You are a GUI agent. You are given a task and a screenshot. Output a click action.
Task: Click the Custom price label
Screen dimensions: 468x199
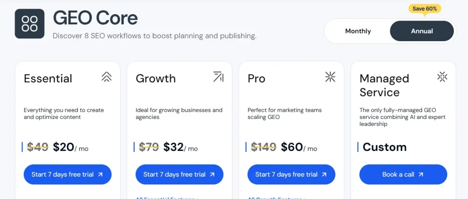coord(384,147)
